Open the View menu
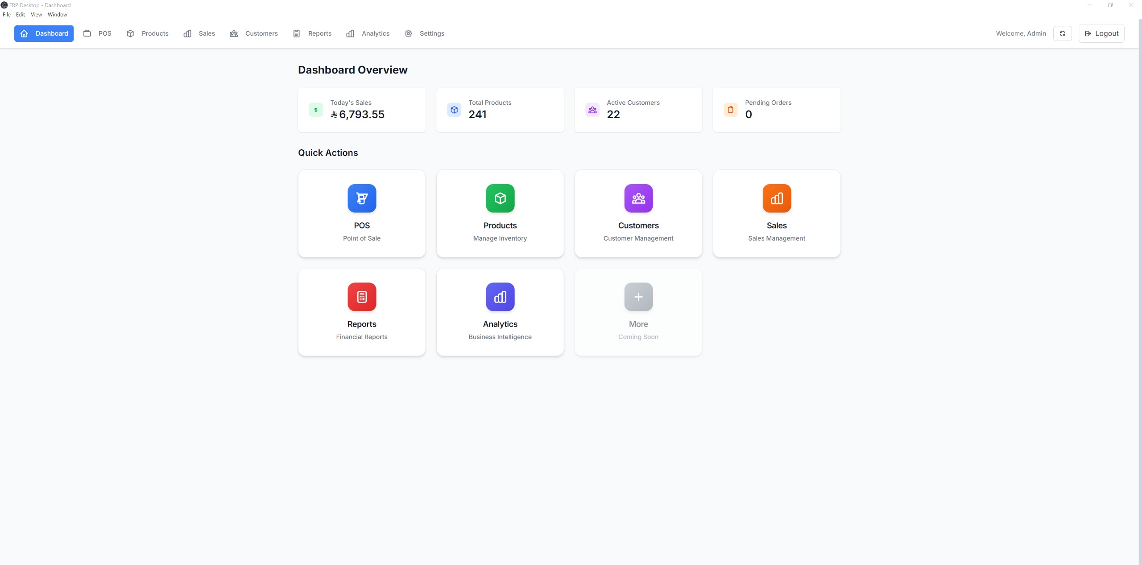 [36, 15]
